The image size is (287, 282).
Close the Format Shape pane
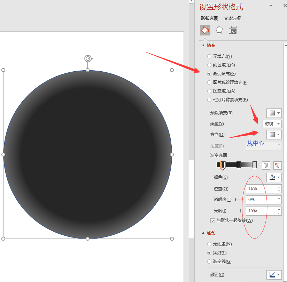tap(285, 6)
